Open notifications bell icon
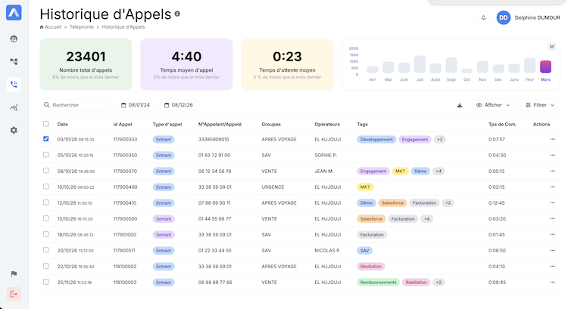Viewport: 568px width, 309px height. [484, 17]
